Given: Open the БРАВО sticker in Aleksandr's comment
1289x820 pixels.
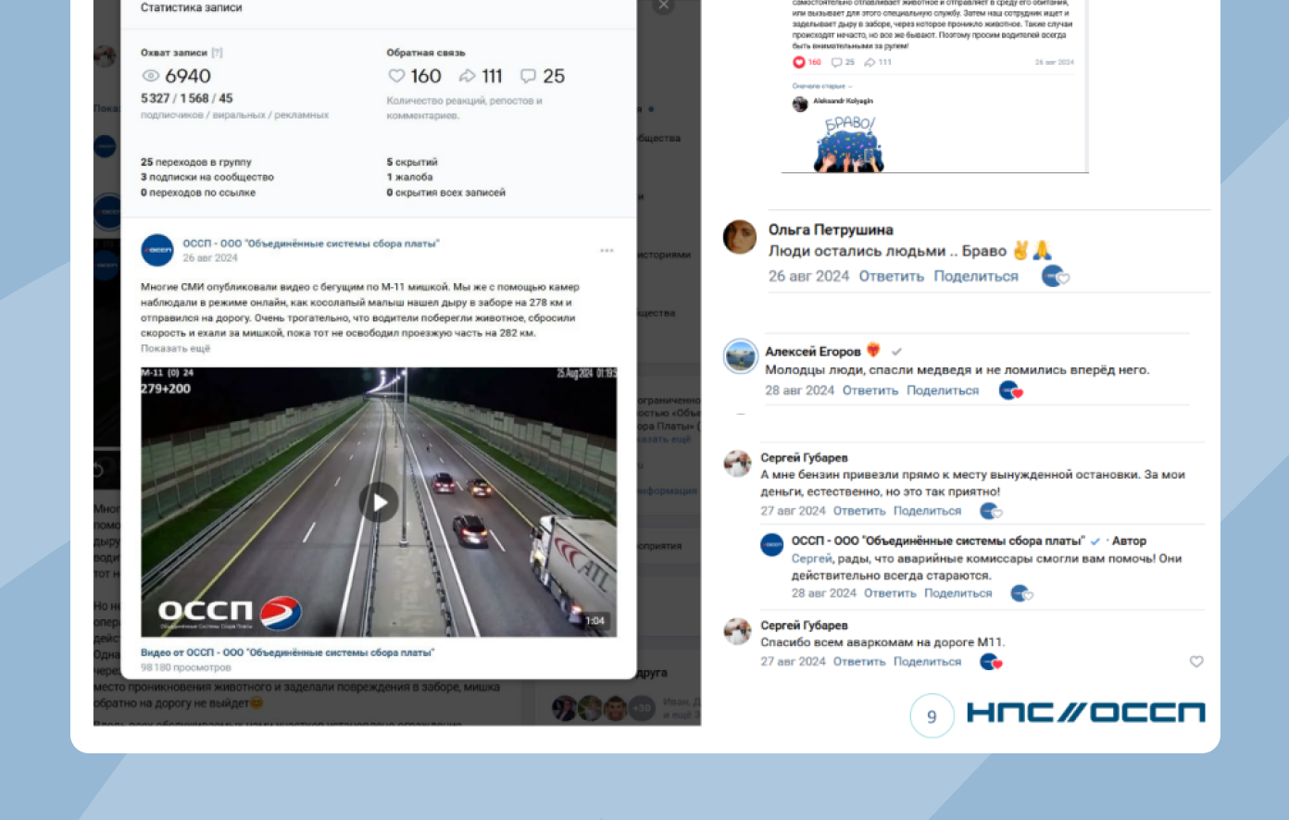Looking at the screenshot, I should (x=849, y=143).
